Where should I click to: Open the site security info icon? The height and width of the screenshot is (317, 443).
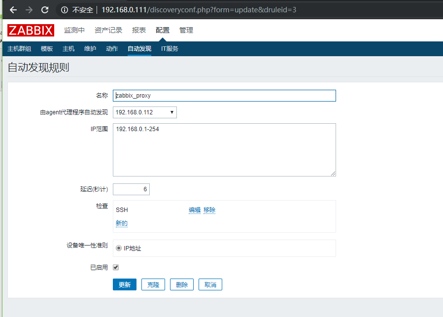[65, 10]
